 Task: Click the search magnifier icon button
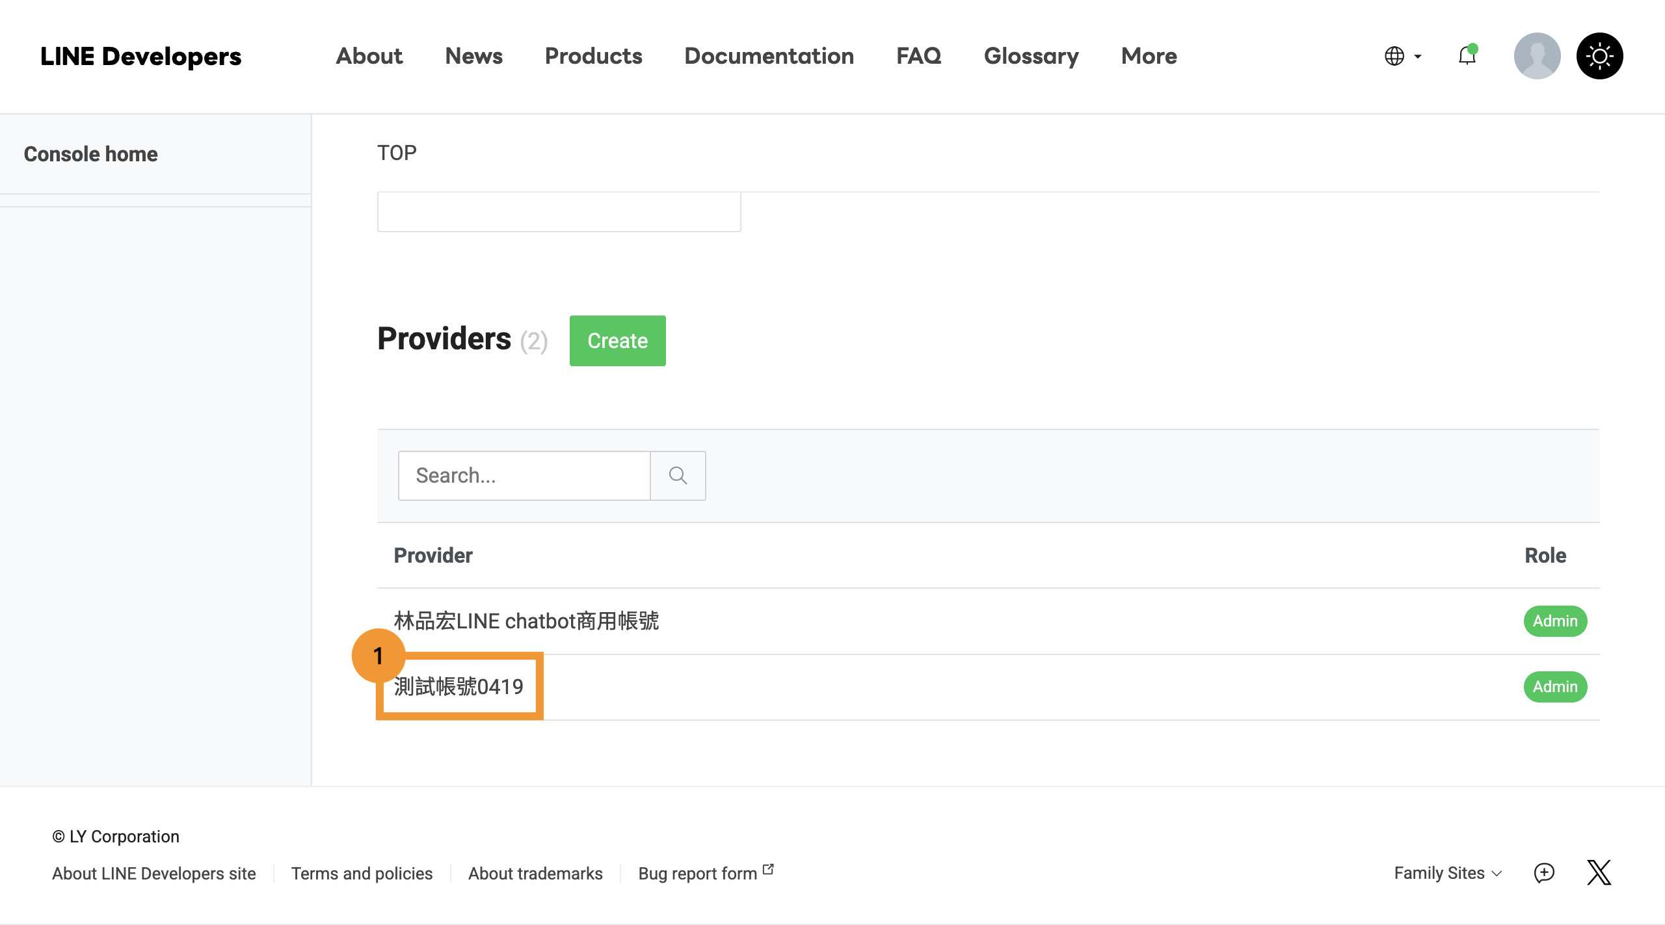678,476
